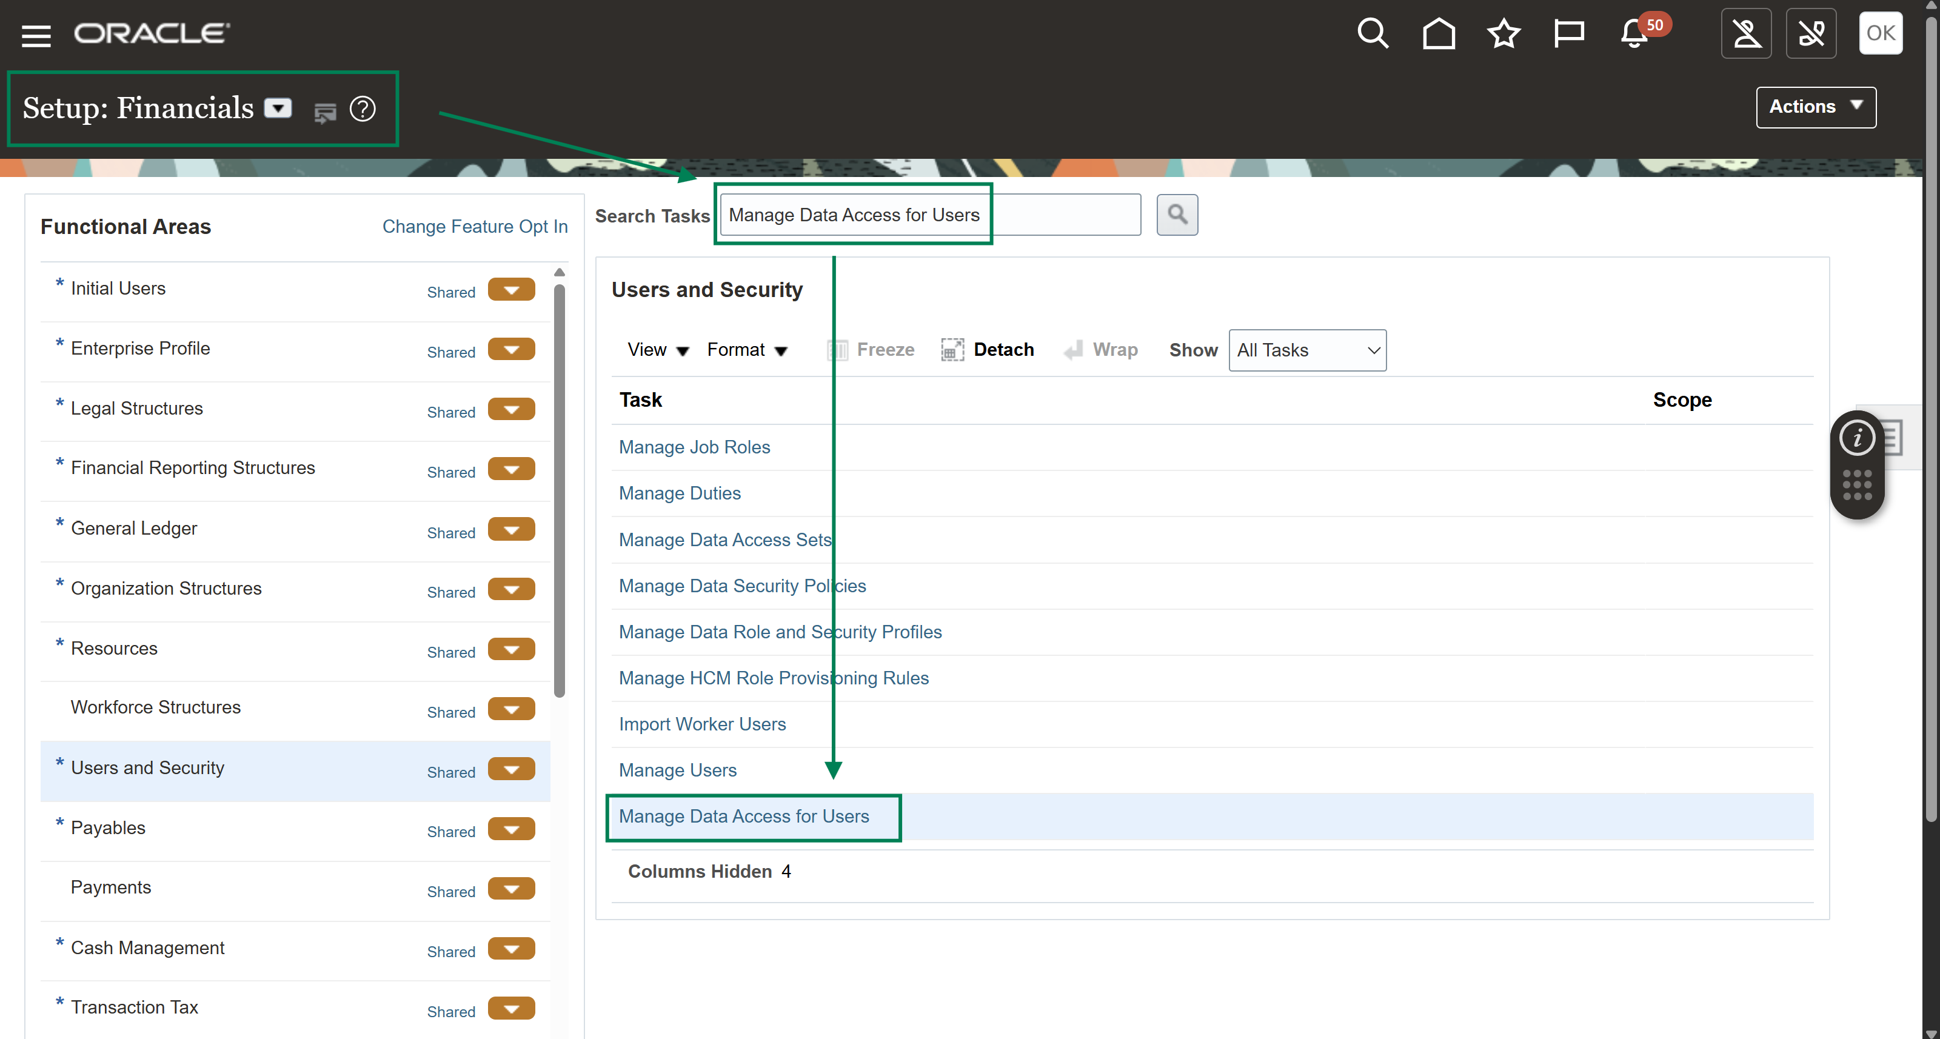The image size is (1940, 1039).
Task: Open Import Worker Users task
Action: 702,724
